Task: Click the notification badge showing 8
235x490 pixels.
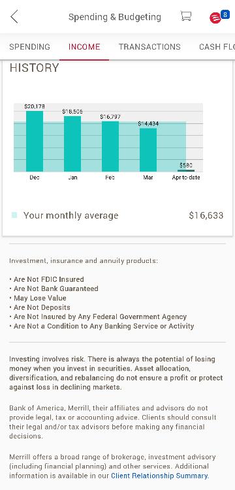Action: tap(225, 14)
